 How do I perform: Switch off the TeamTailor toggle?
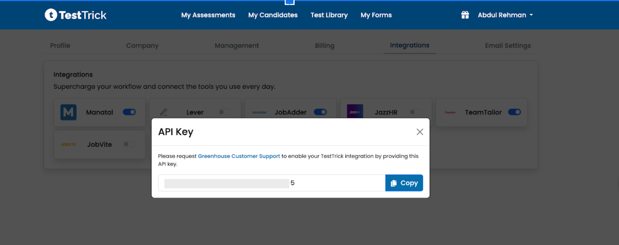pyautogui.click(x=514, y=112)
